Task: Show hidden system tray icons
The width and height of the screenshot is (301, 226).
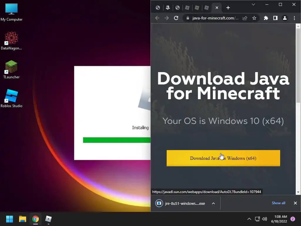Action: (x=249, y=219)
